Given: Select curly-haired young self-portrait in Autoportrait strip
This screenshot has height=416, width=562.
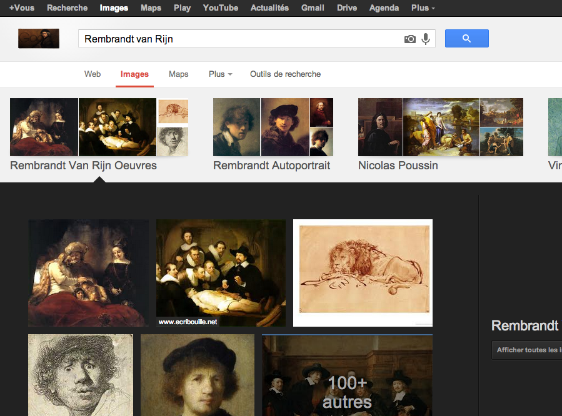Looking at the screenshot, I should click(x=236, y=127).
